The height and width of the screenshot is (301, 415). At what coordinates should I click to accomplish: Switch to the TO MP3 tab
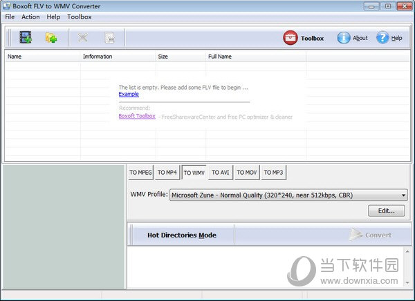tap(274, 173)
